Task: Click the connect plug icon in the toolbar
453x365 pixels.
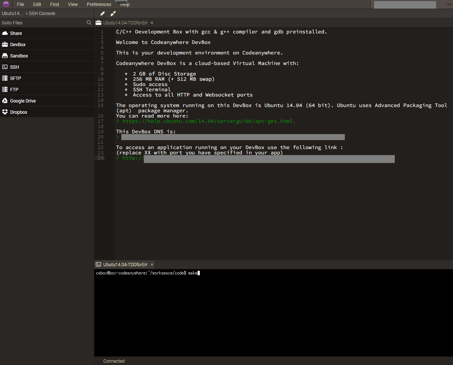Action: point(103,14)
